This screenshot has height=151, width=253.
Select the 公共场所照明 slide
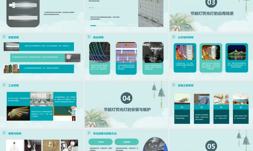tap(211, 56)
